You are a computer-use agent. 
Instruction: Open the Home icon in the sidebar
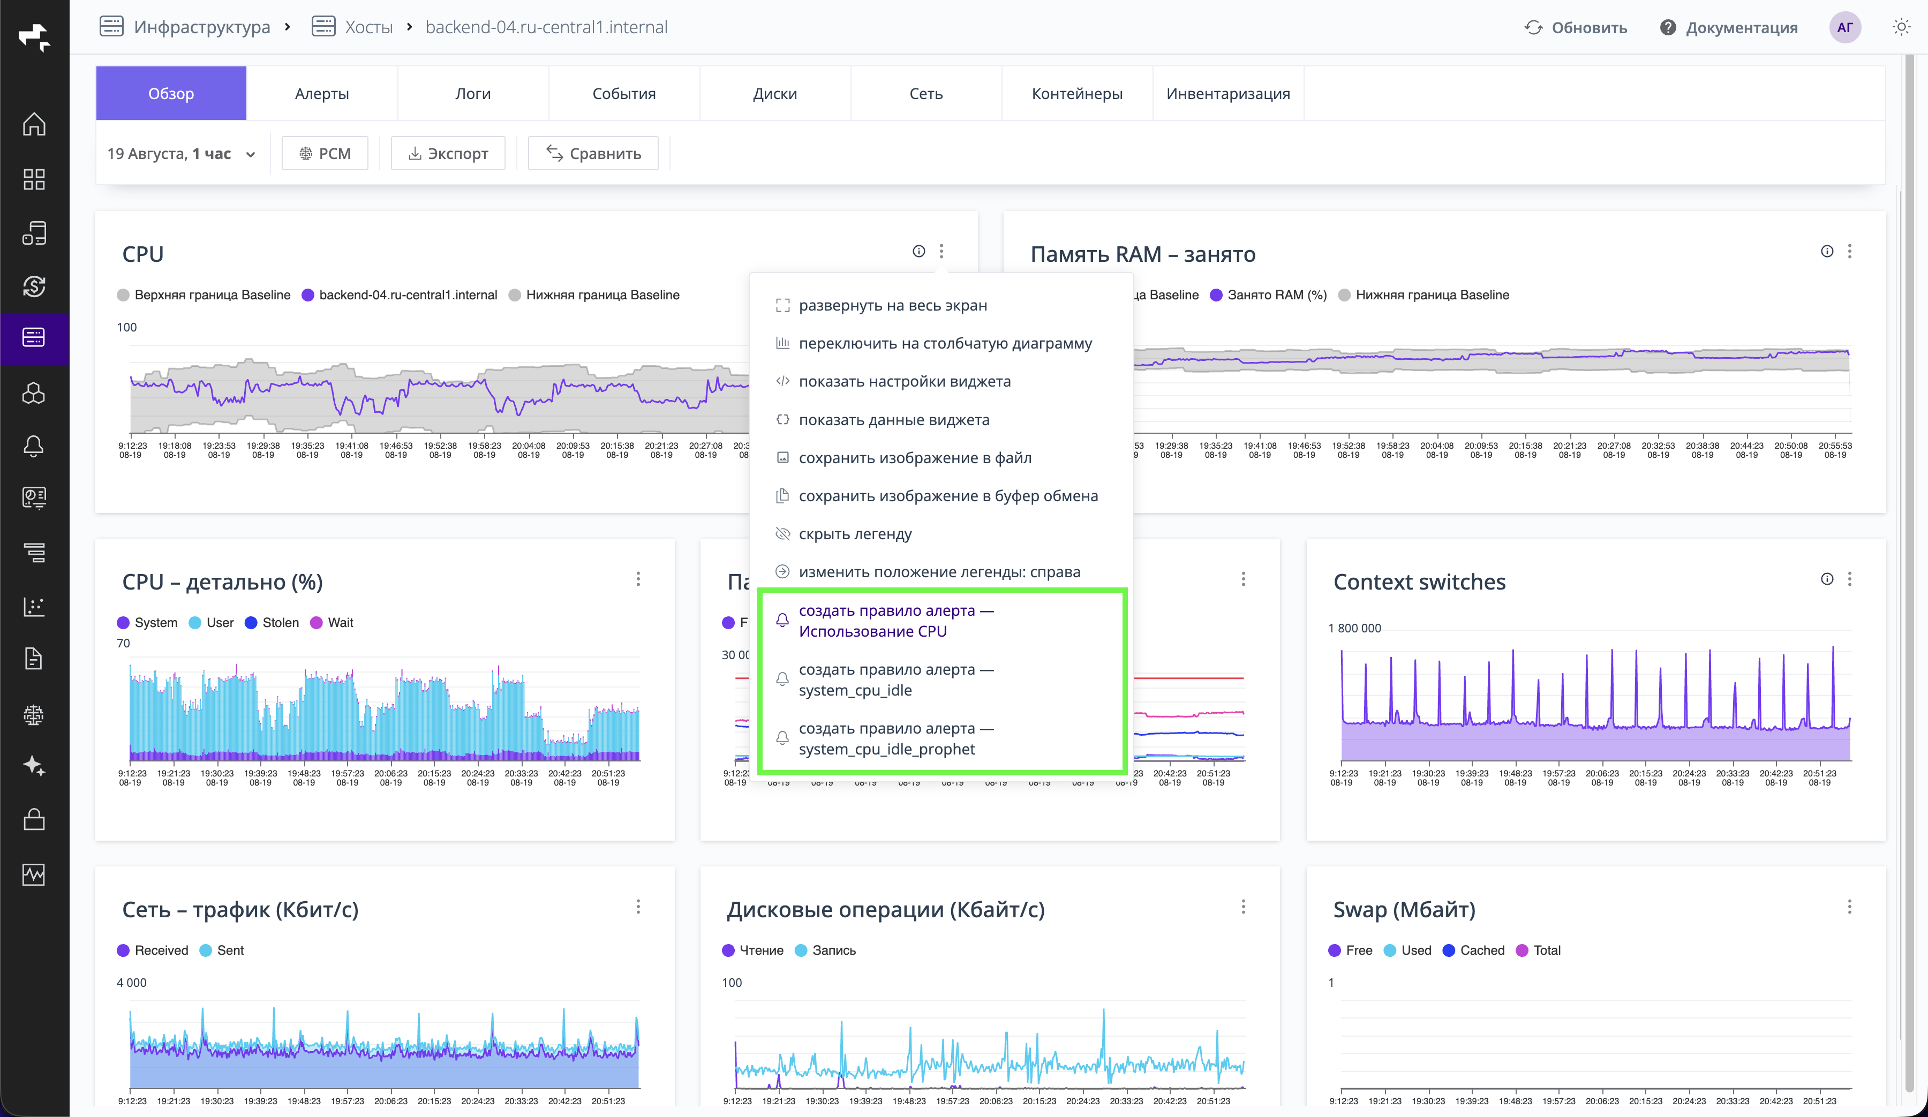[x=34, y=124]
